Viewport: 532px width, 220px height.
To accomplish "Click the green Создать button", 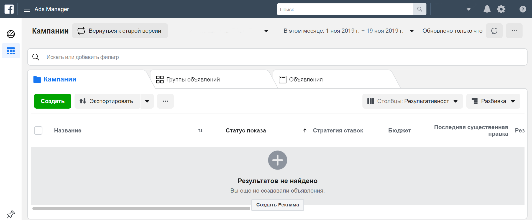I will click(x=53, y=101).
